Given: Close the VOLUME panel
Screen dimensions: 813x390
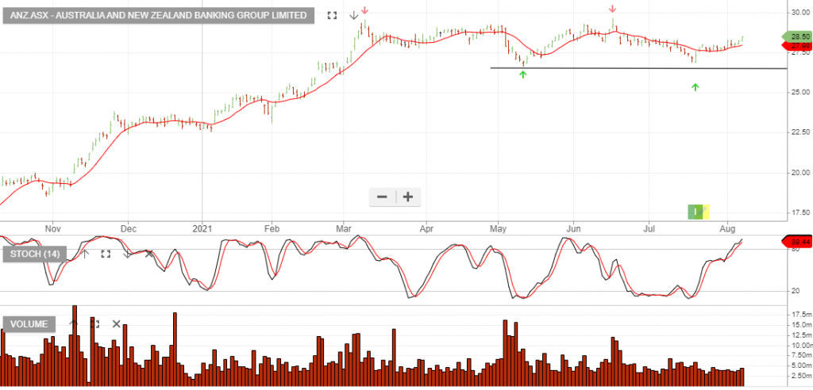Looking at the screenshot, I should [x=116, y=324].
